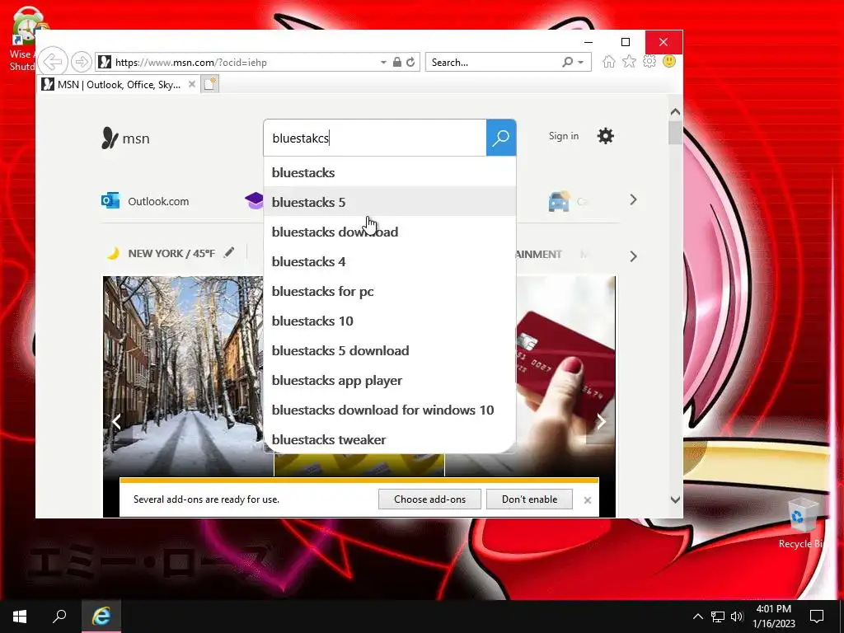Choose the suggestion "bluestacks"
This screenshot has width=844, height=633.
tap(390, 173)
